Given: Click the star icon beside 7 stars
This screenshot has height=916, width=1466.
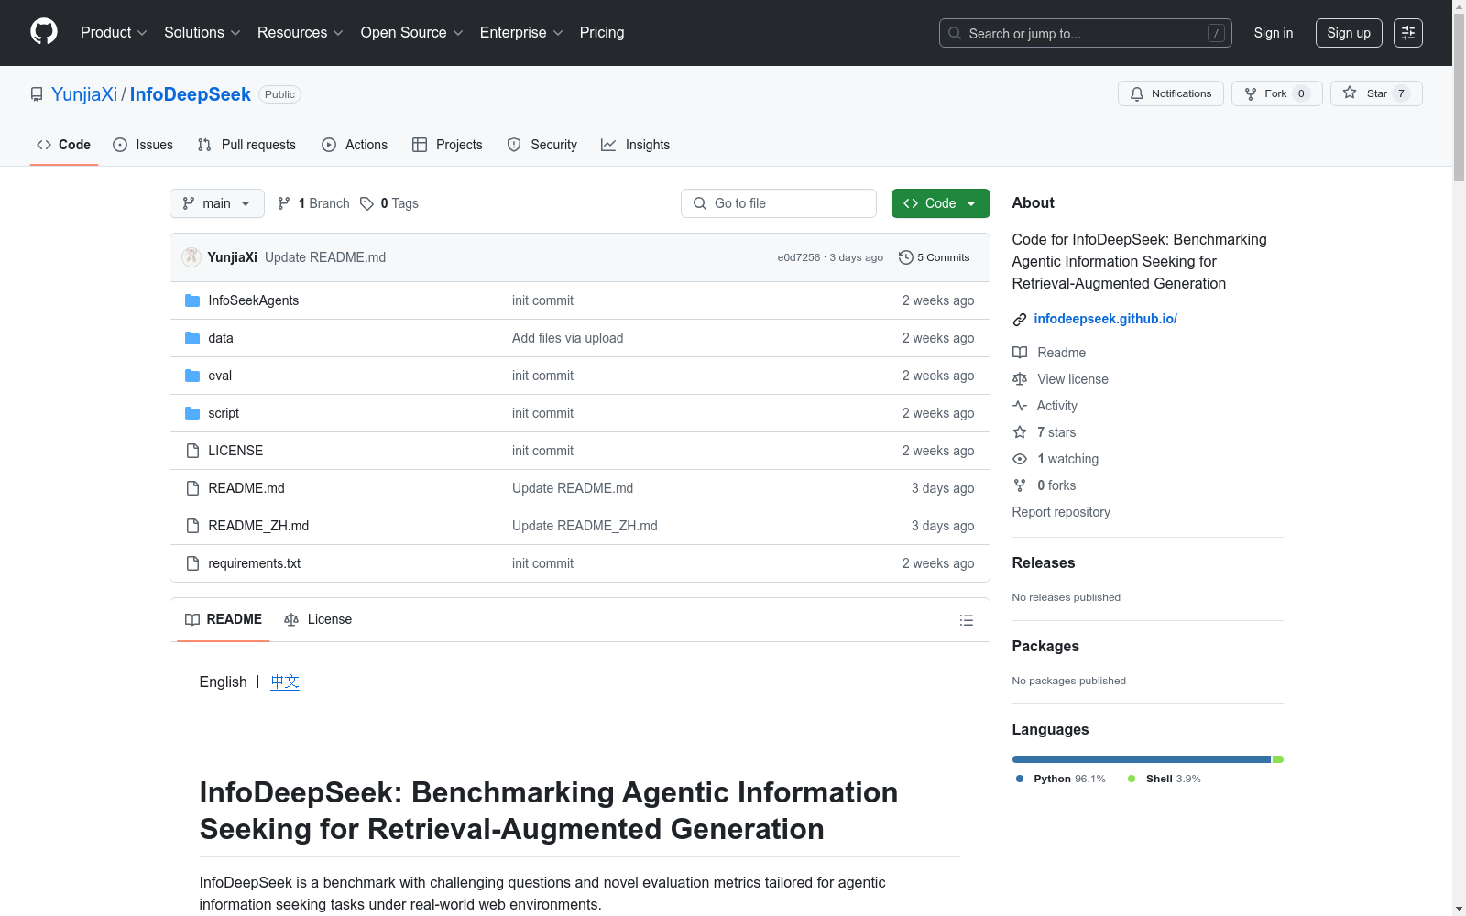Looking at the screenshot, I should point(1020,432).
